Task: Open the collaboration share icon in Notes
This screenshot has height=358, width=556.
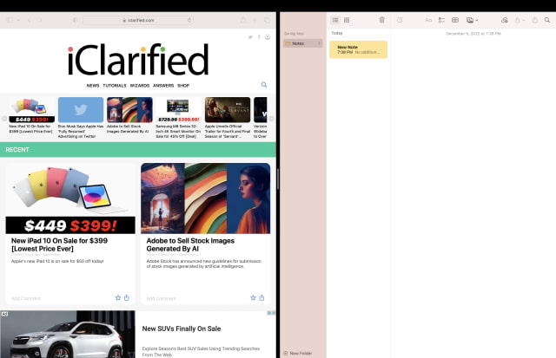Action: tap(504, 20)
